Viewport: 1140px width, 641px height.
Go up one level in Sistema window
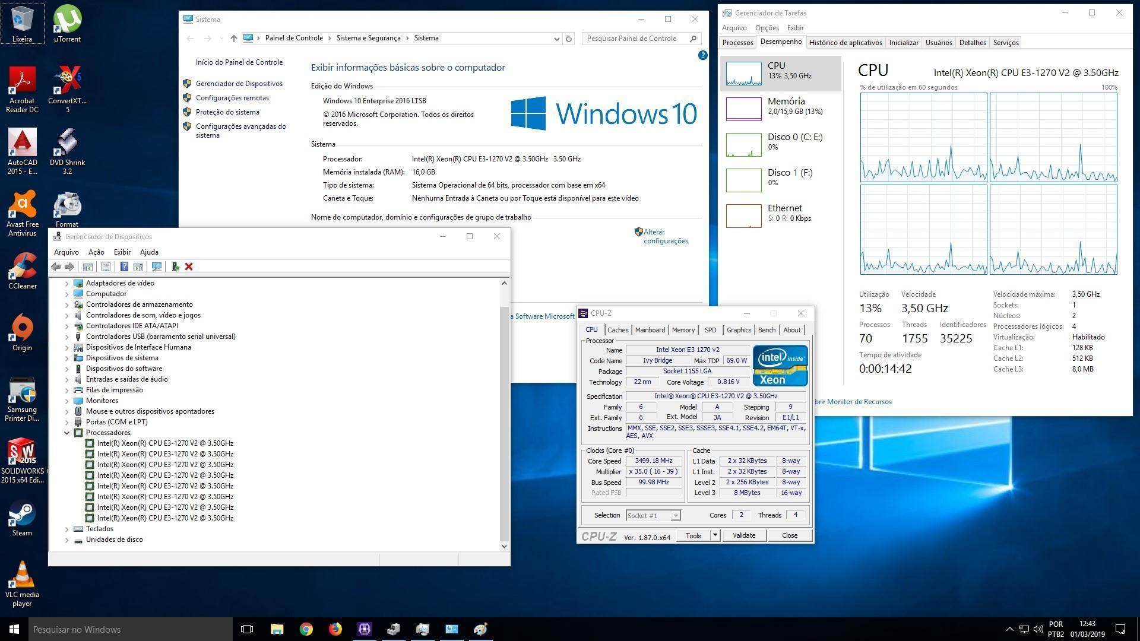click(234, 39)
